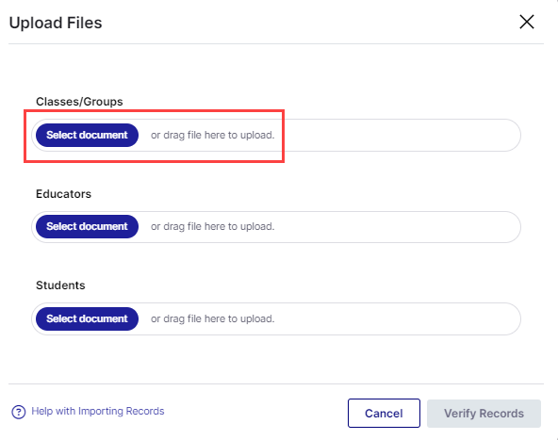Select document for Educators

coord(87,226)
